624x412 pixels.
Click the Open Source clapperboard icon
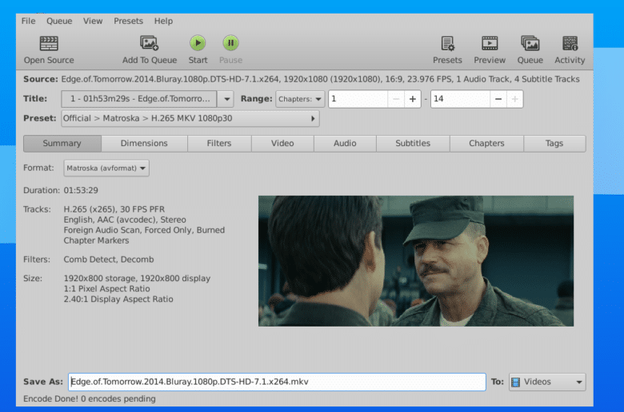coord(49,43)
